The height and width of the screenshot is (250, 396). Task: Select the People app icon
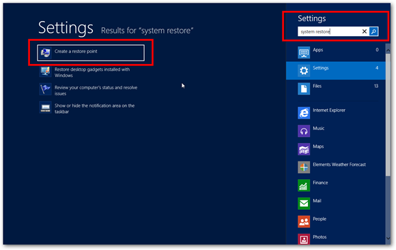point(304,221)
